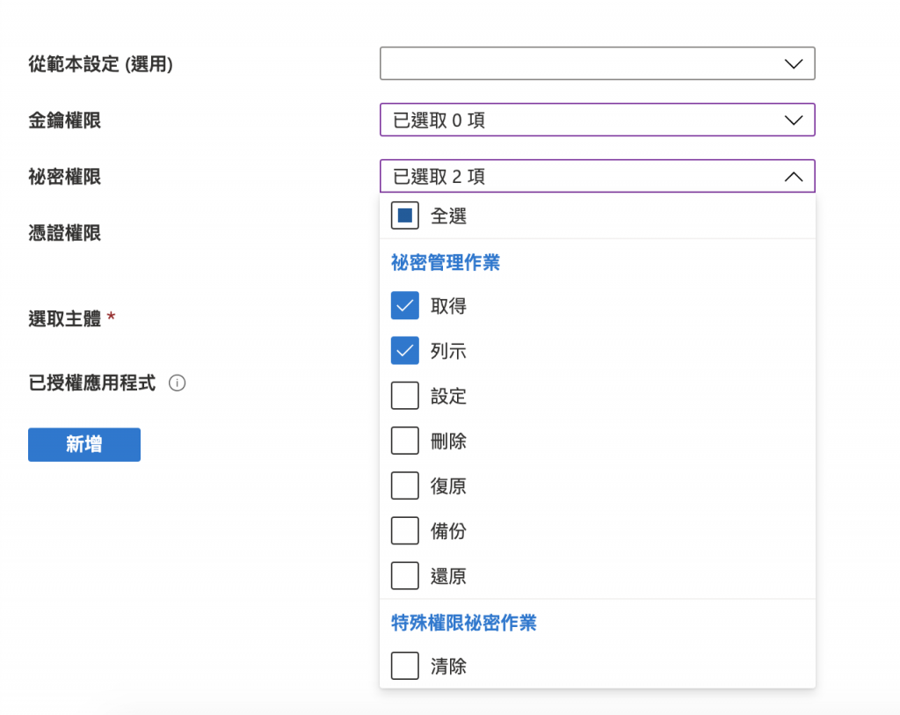Enable the 設定 permission checkbox
900x715 pixels.
point(405,396)
